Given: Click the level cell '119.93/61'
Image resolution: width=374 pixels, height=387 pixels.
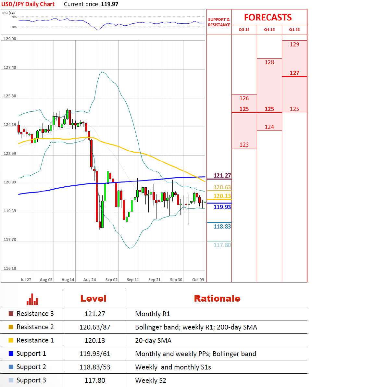Looking at the screenshot, I should click(x=95, y=354).
